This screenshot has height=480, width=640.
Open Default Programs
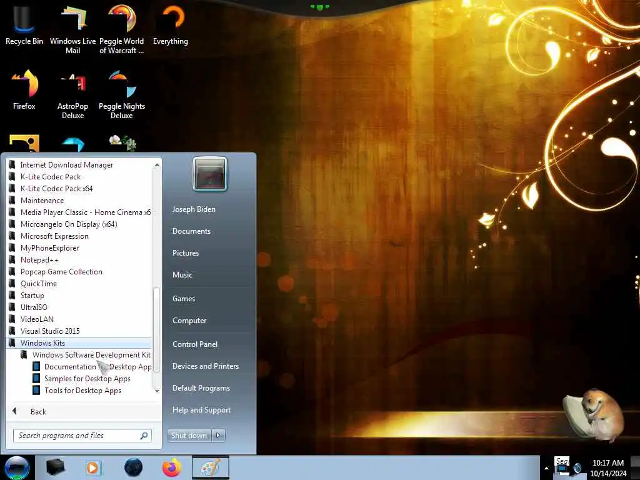click(201, 388)
